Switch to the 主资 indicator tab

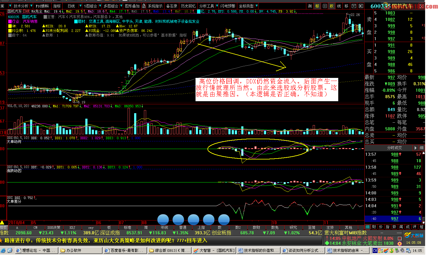330,228
